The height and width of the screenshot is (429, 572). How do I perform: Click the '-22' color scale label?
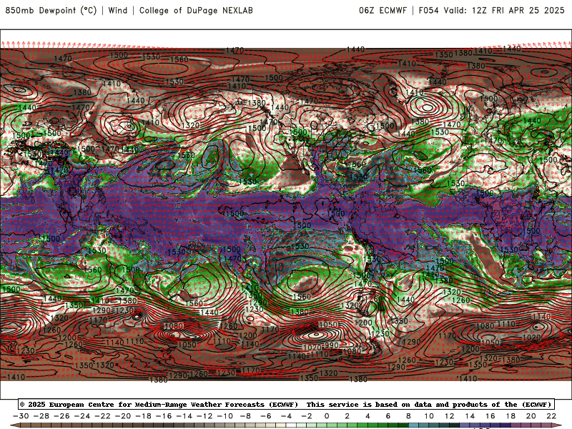click(102, 416)
